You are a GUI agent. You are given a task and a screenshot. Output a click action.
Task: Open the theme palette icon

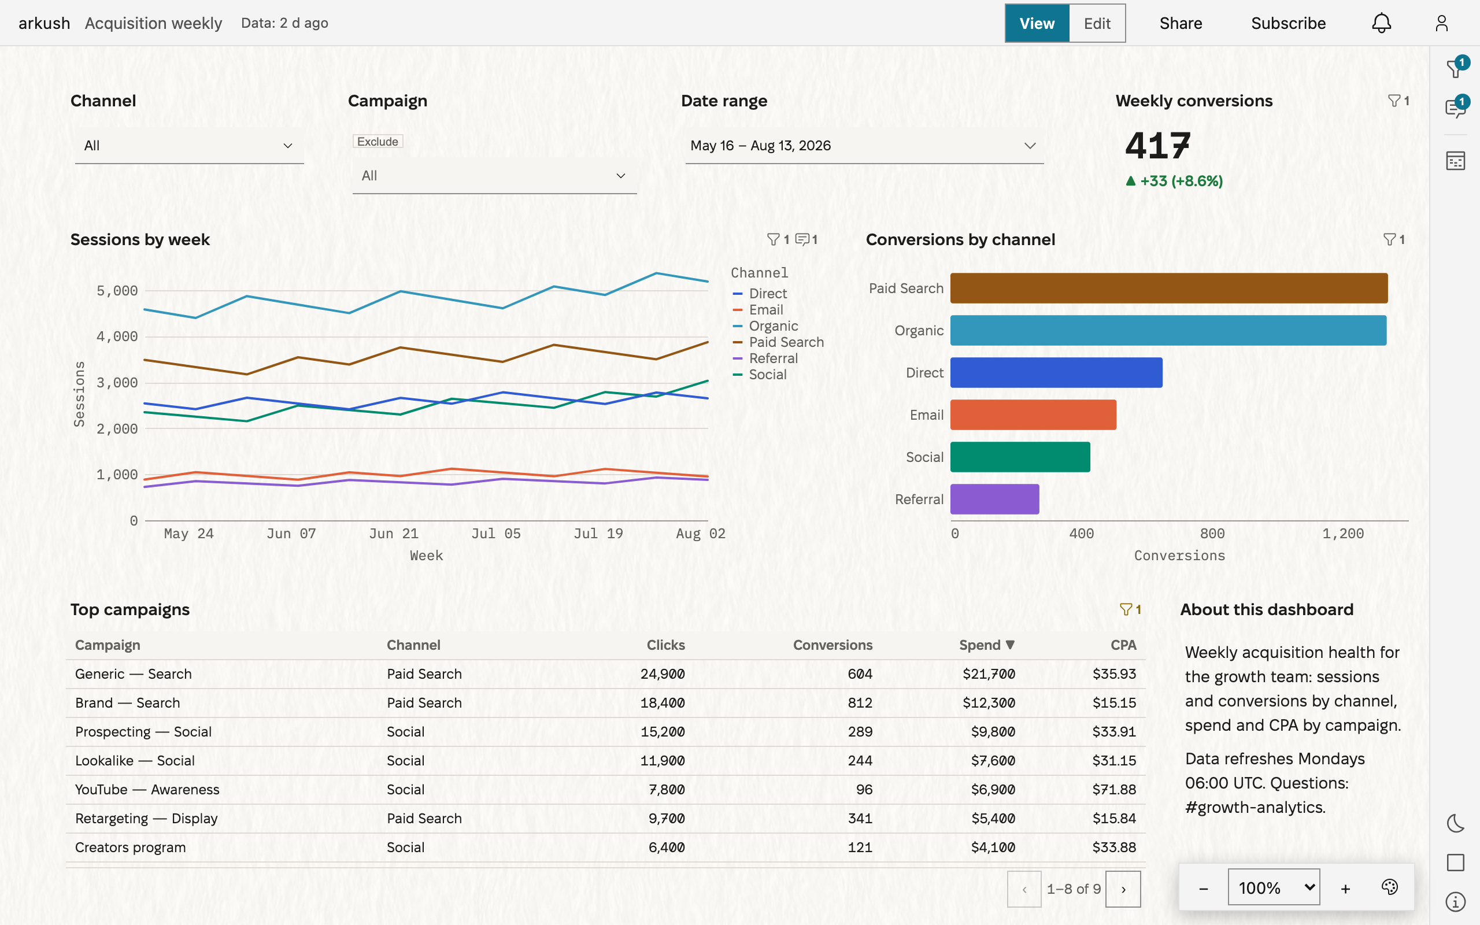click(x=1389, y=887)
